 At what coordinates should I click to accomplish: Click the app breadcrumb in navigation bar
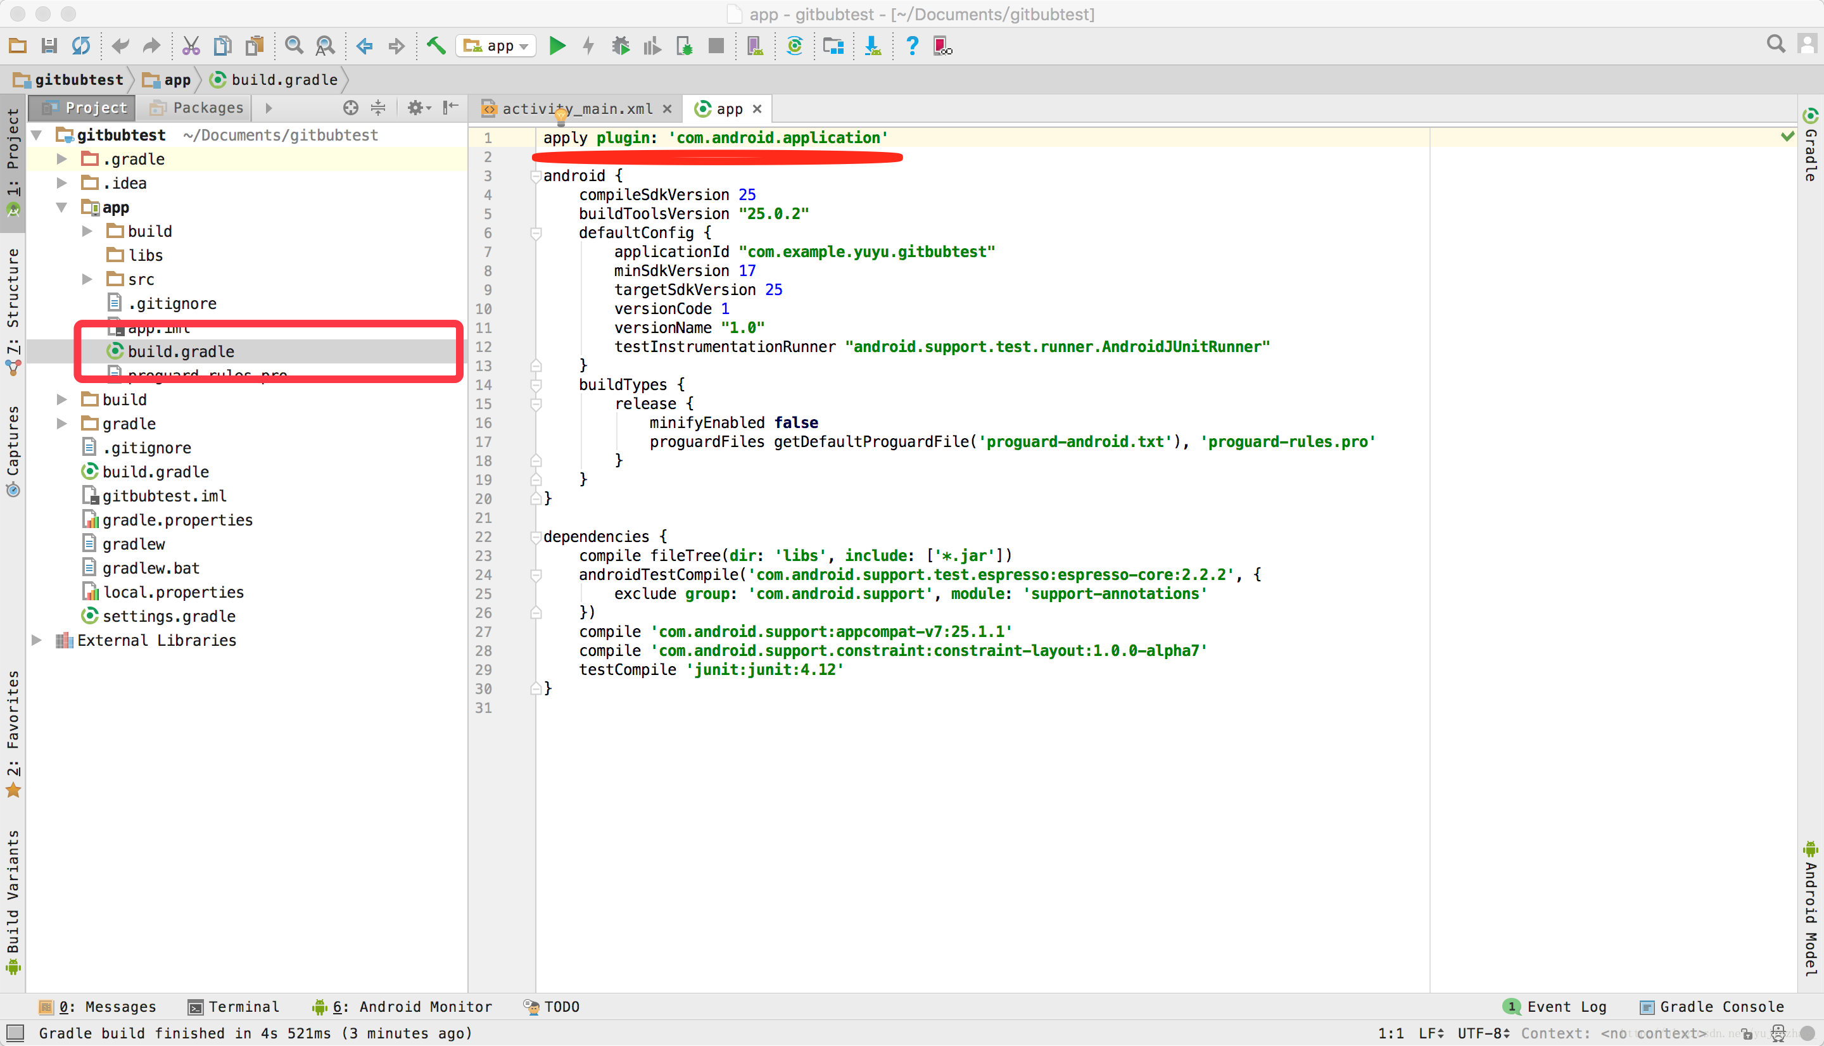pos(167,80)
